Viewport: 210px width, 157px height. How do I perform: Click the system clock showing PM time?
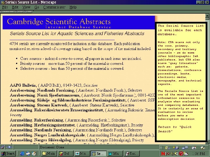point(198,154)
